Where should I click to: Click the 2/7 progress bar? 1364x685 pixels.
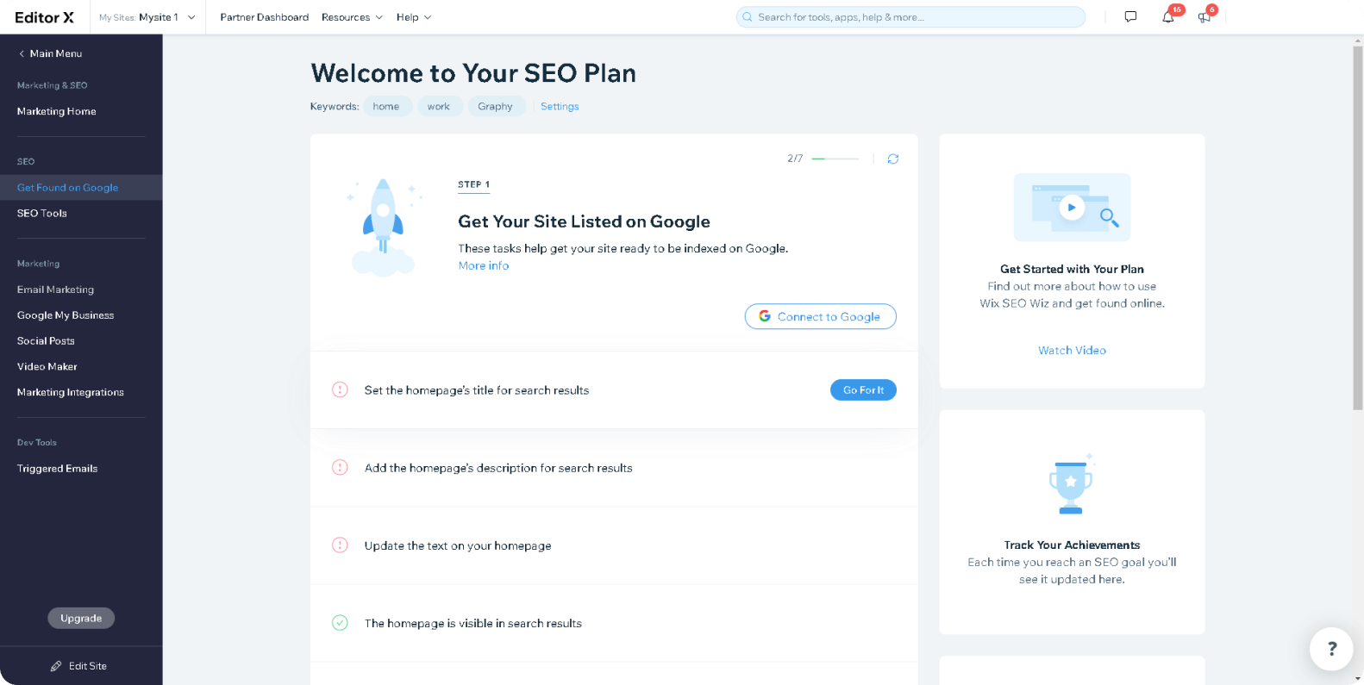click(x=835, y=159)
